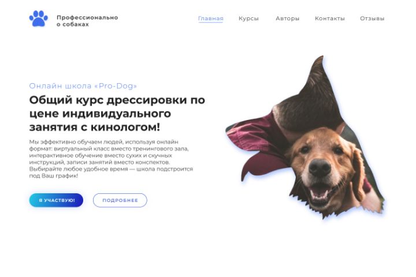Click the dog photo on the right

305,138
